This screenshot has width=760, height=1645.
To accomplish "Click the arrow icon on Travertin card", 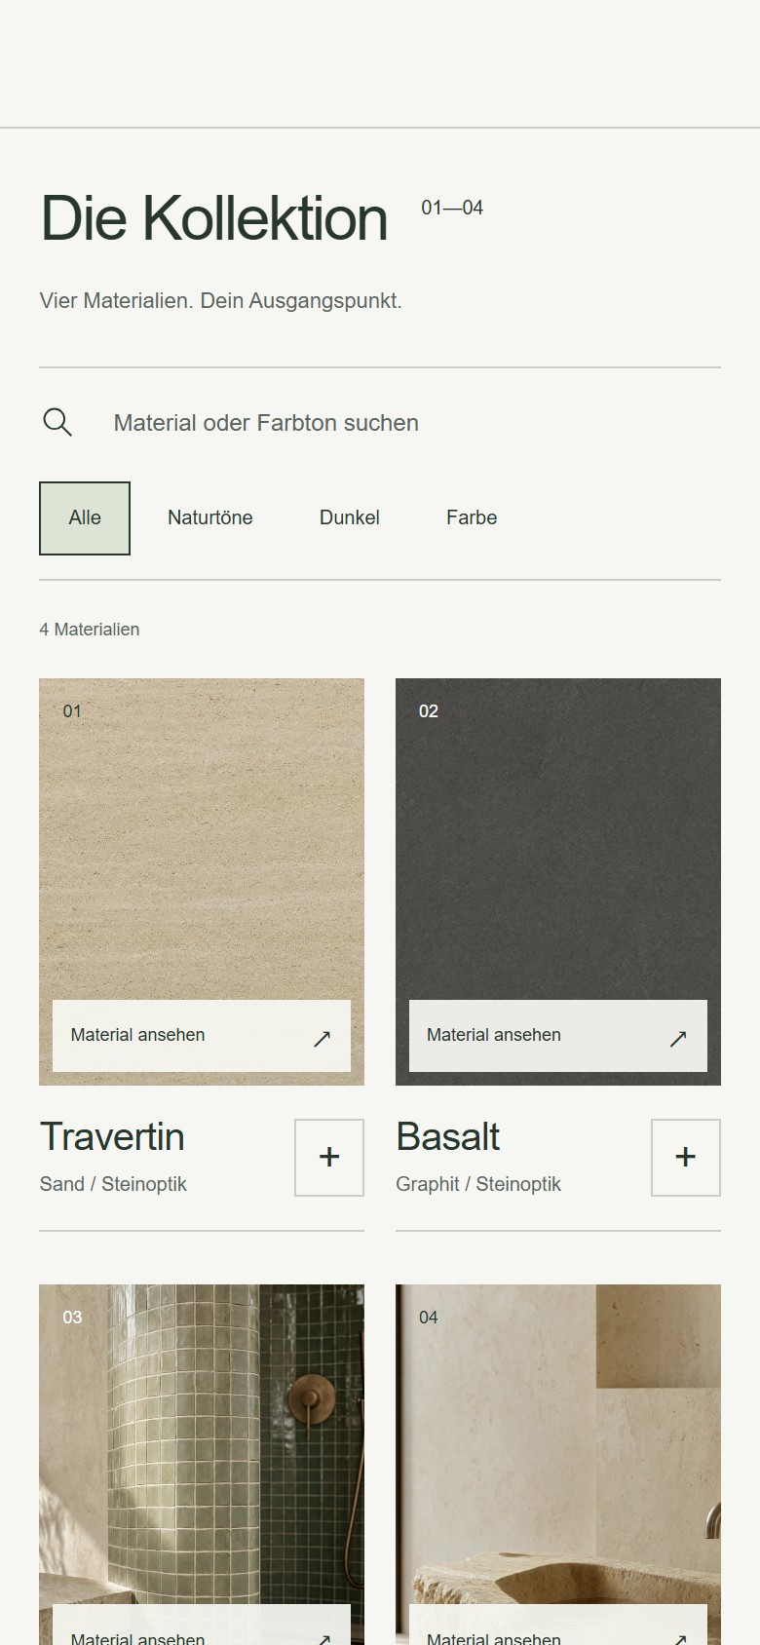I will (x=323, y=1039).
